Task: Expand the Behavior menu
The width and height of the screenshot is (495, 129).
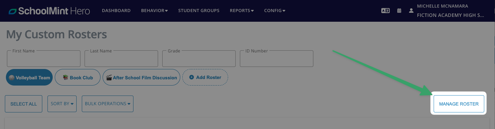Action: click(154, 11)
